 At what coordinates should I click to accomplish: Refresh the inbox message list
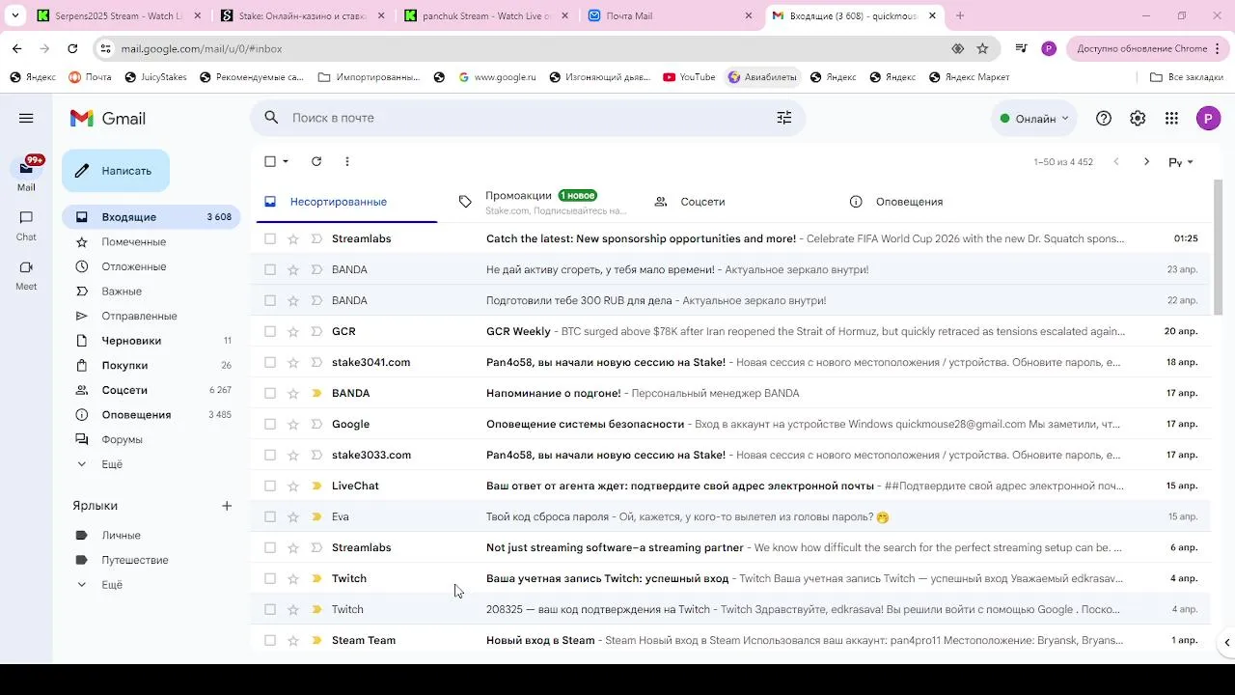point(316,161)
